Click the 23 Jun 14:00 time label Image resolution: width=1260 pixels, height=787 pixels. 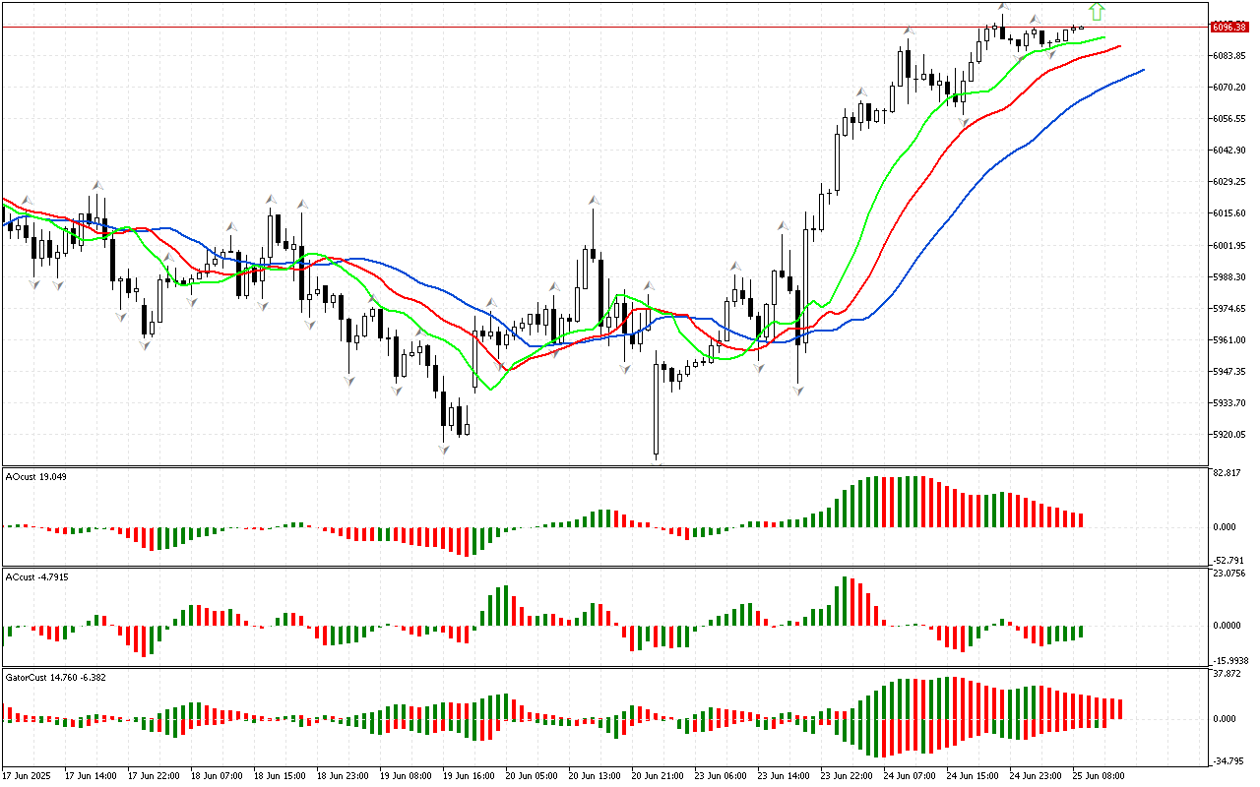click(783, 776)
